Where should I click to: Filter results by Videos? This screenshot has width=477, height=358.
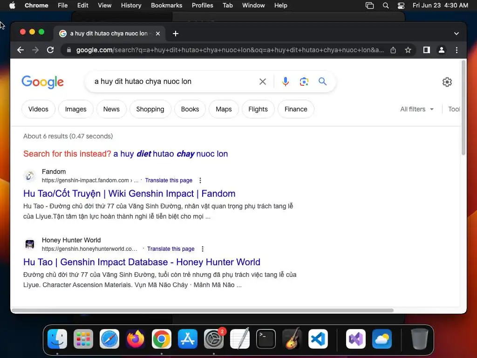tap(38, 109)
